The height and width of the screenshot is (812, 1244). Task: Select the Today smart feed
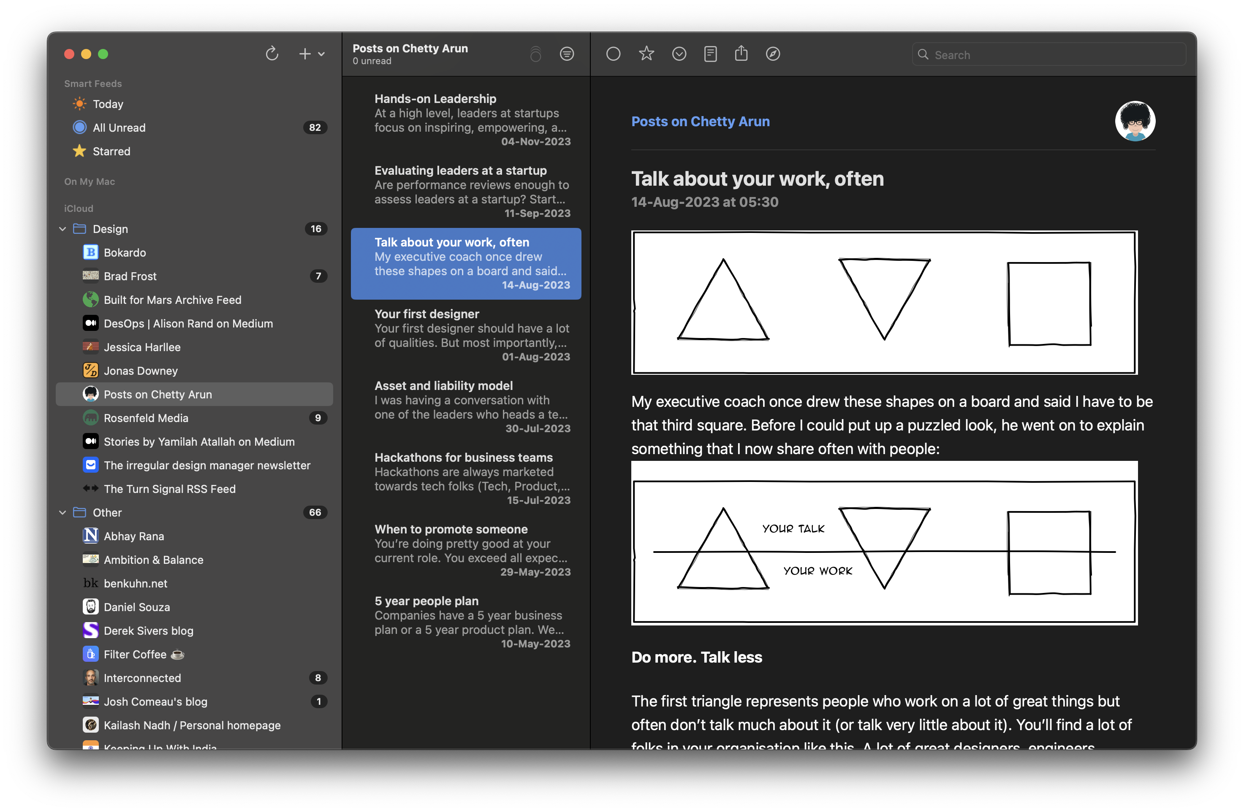click(108, 104)
